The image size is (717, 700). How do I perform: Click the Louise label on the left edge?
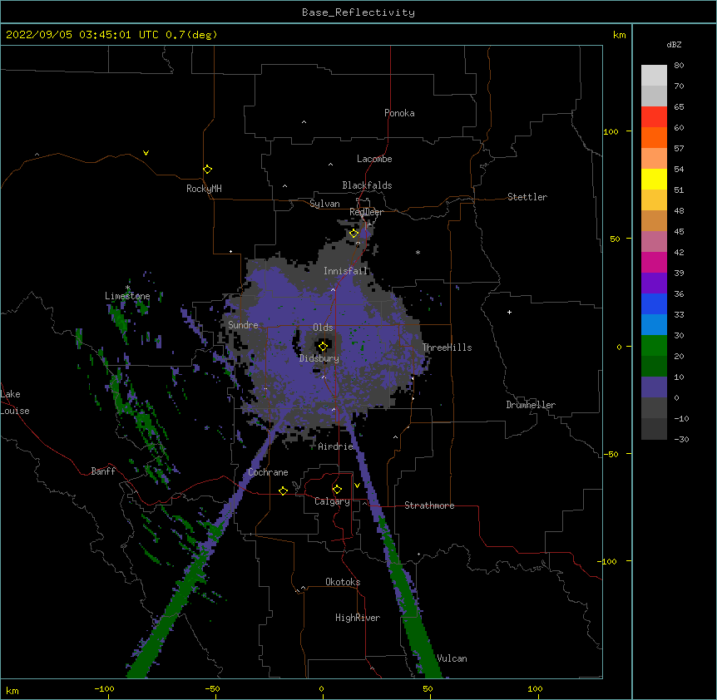[x=15, y=411]
